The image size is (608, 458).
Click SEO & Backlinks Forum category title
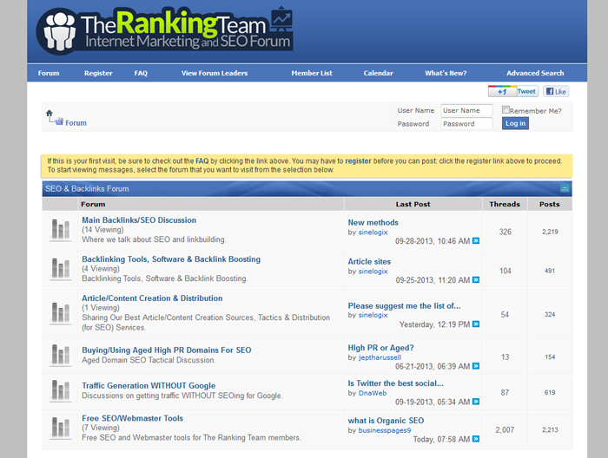pos(87,189)
